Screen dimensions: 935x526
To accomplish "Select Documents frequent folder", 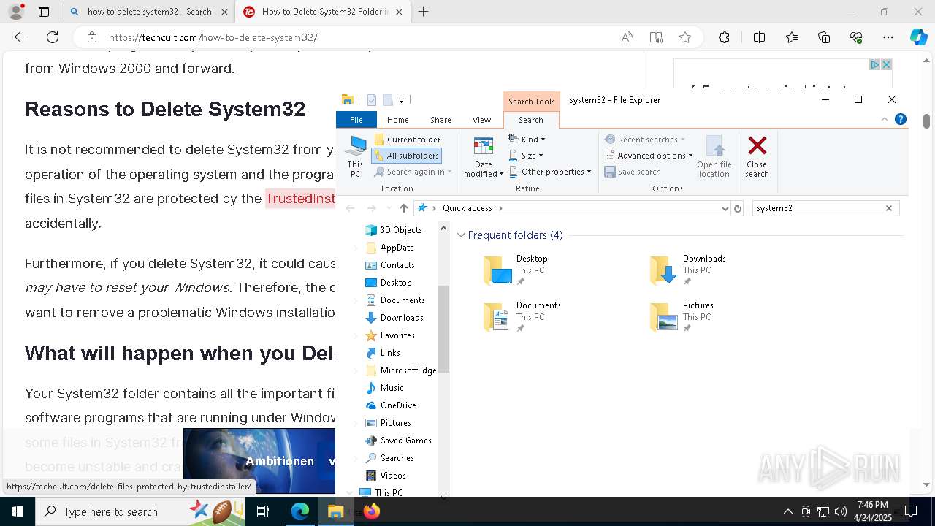I will pos(523,316).
